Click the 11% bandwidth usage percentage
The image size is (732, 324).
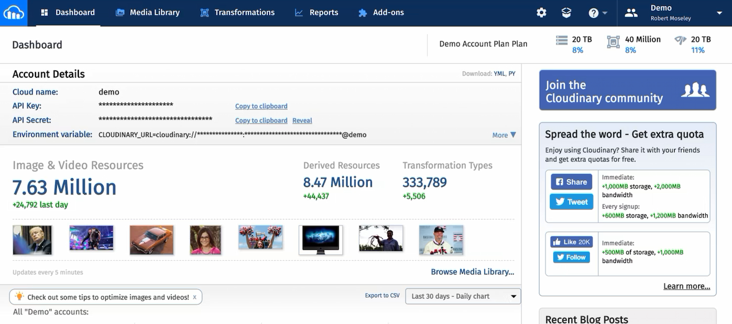698,50
